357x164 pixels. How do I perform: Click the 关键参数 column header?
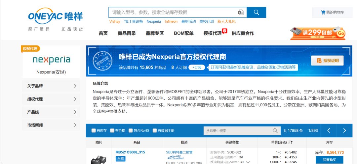232,143
